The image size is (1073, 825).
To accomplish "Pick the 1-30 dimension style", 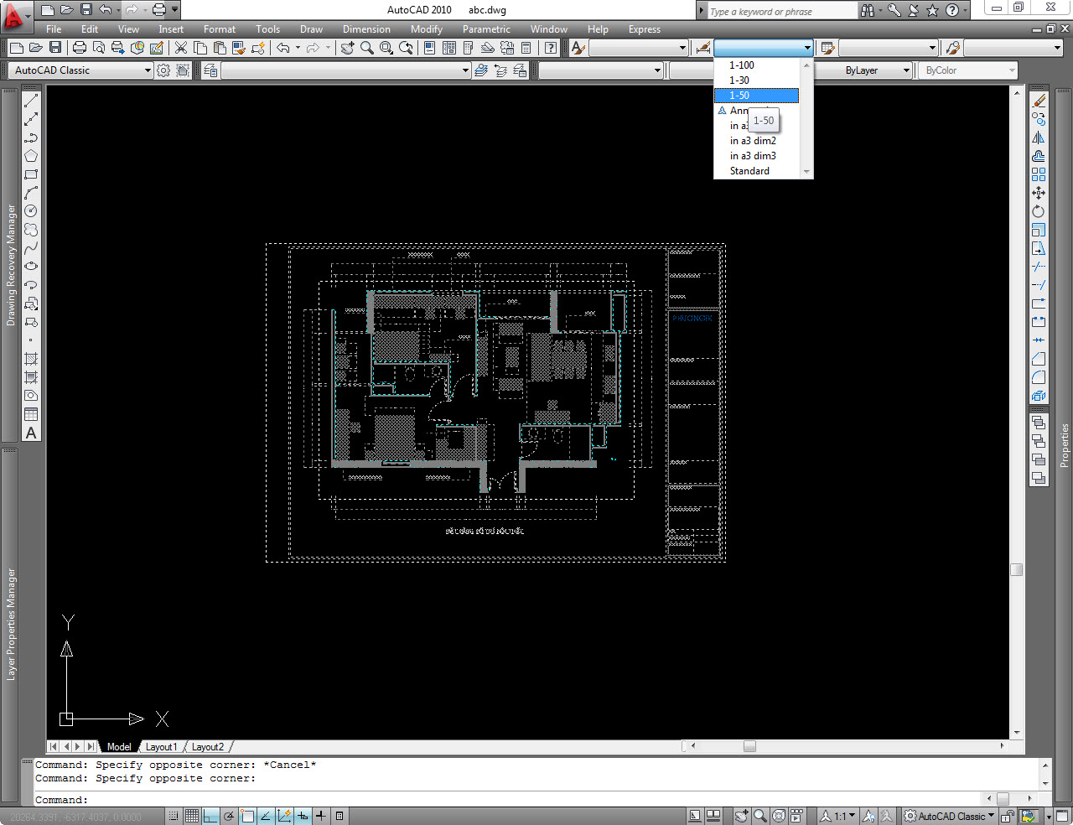I will [x=756, y=80].
